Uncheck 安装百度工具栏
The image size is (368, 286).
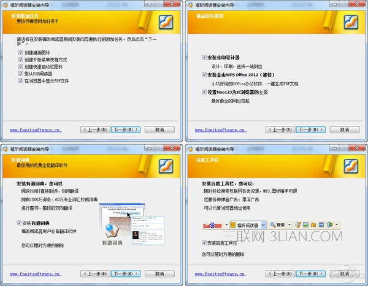coord(204,243)
